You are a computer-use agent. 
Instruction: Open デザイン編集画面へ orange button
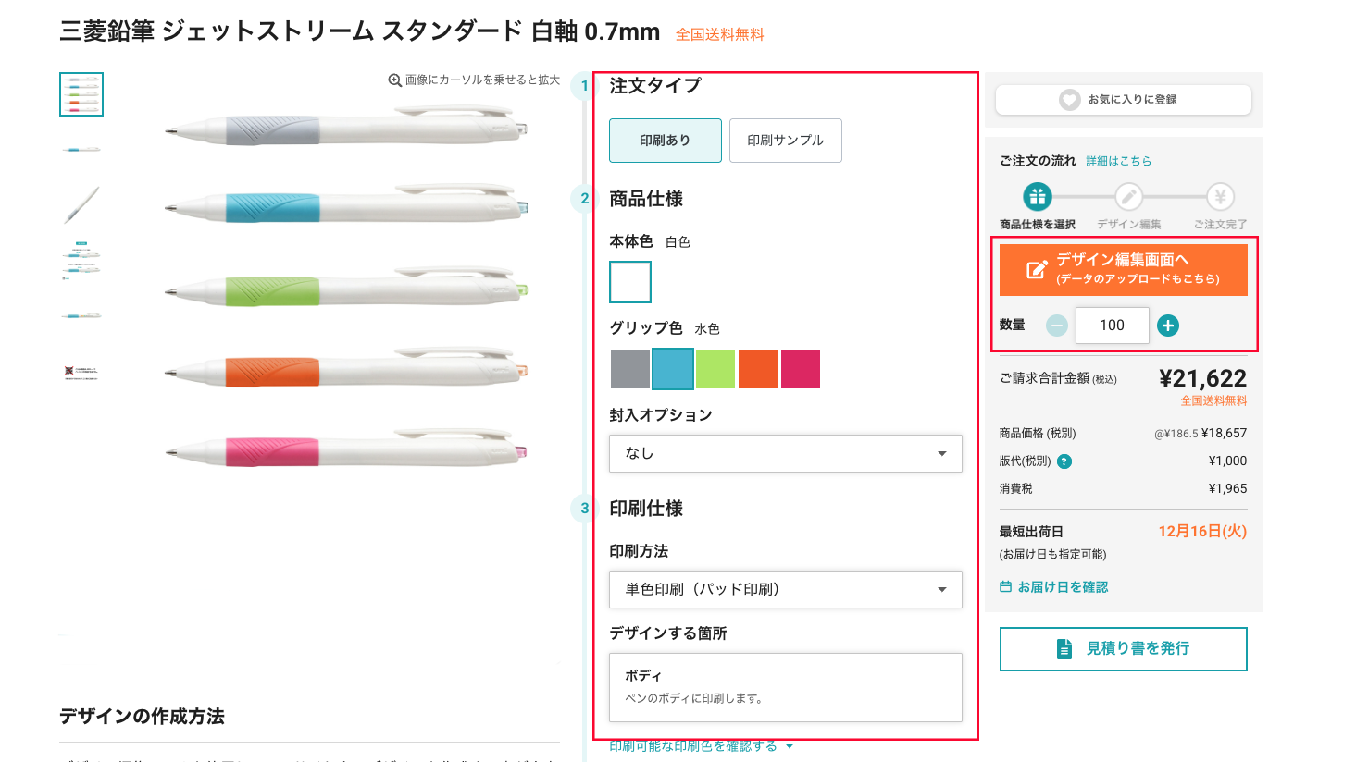(1124, 269)
